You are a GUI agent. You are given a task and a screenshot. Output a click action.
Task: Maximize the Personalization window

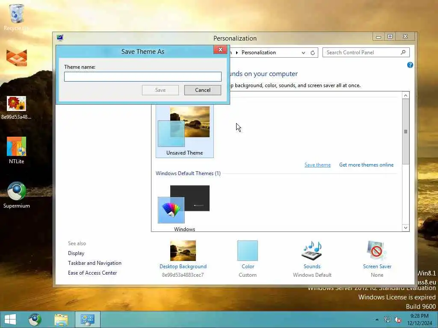pos(390,37)
